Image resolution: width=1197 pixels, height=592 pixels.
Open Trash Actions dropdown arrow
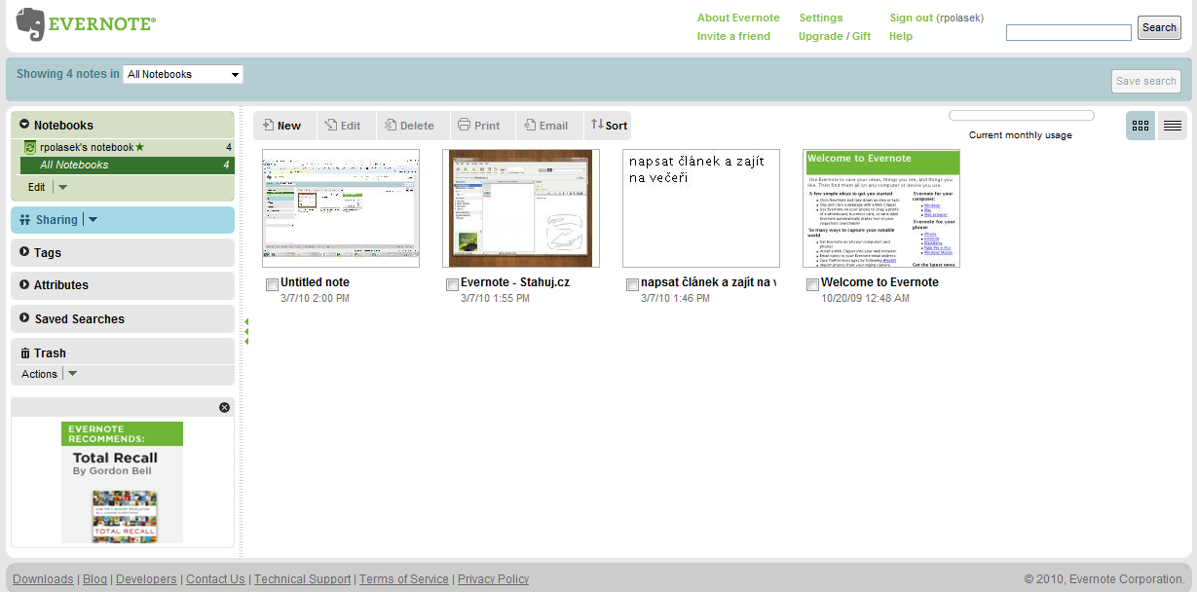72,374
